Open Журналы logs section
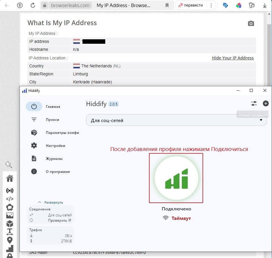 tap(54, 159)
